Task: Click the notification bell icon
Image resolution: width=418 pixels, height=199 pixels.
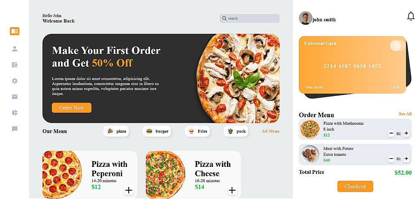Action: [411, 16]
